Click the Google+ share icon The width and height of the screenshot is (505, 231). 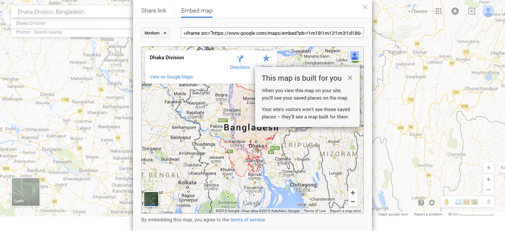pos(472,11)
